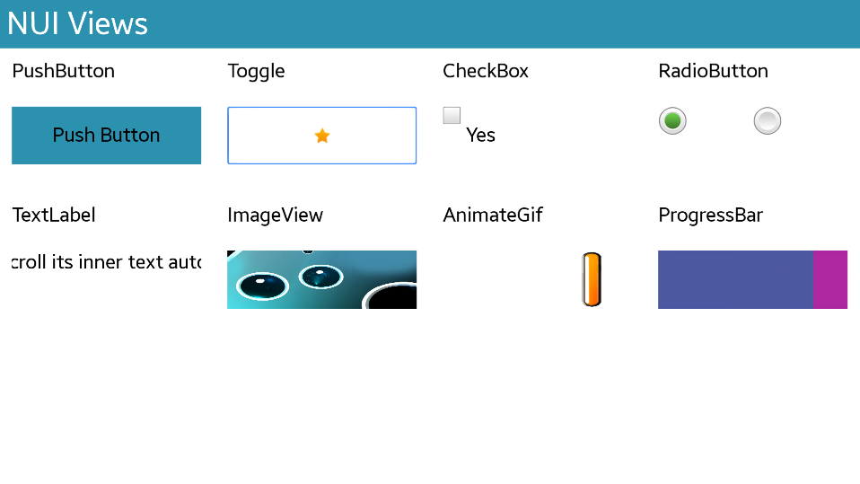Click the magenta end of progress bar
Image resolution: width=860 pixels, height=484 pixels.
click(830, 279)
